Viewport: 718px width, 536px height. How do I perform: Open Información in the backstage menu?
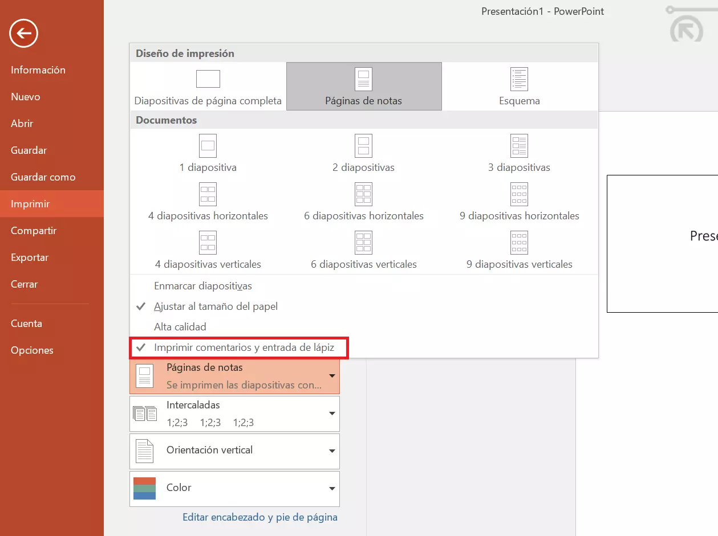pos(52,70)
